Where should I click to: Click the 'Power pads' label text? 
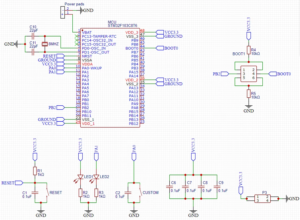74,4
